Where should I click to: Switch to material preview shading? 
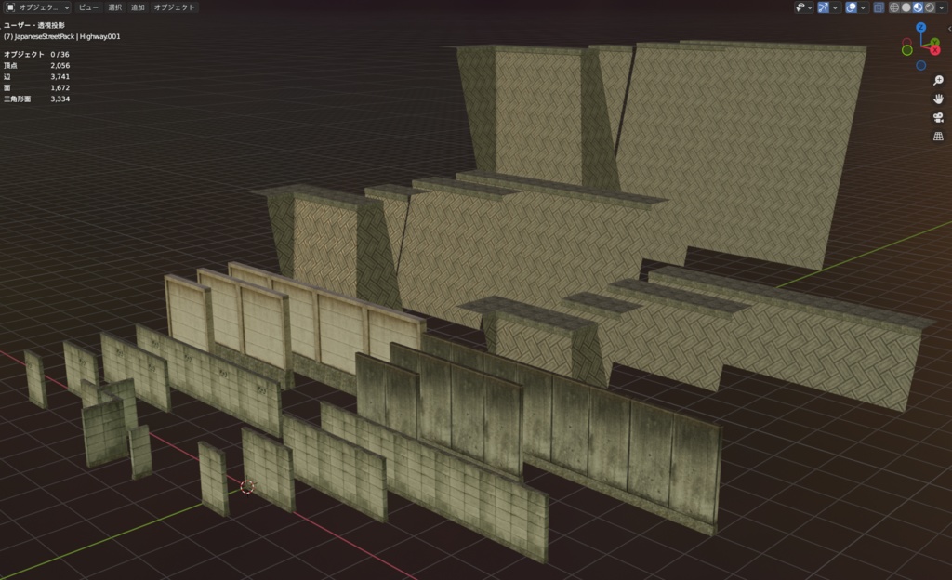click(918, 7)
